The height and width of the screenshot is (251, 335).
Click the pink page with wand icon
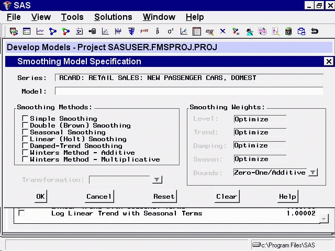pos(275,31)
